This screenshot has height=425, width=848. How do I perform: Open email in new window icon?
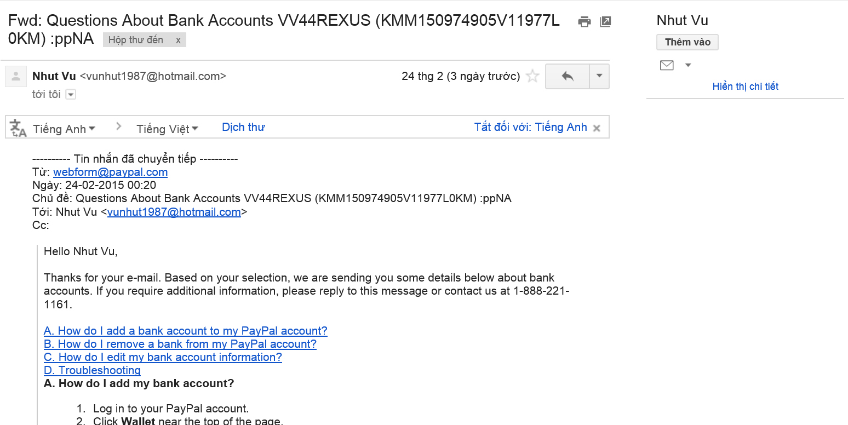605,22
